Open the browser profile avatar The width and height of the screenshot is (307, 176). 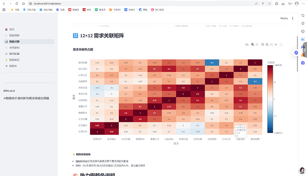[297, 4]
